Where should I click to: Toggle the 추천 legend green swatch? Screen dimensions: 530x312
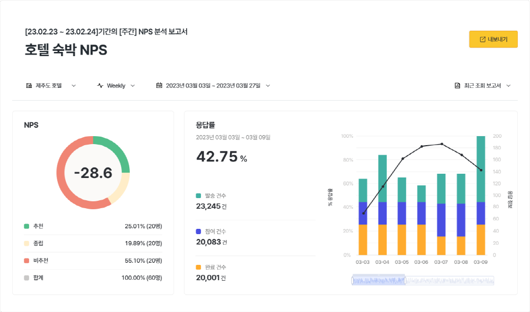pyautogui.click(x=26, y=226)
